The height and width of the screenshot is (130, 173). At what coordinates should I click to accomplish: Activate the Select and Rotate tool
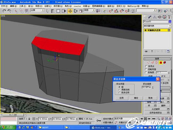tap(76, 11)
